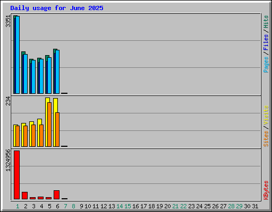Click day label 16 on x-axis
272x212 pixels.
tap(135, 206)
